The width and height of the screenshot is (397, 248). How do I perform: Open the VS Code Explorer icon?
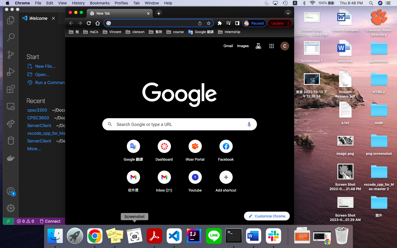10,20
